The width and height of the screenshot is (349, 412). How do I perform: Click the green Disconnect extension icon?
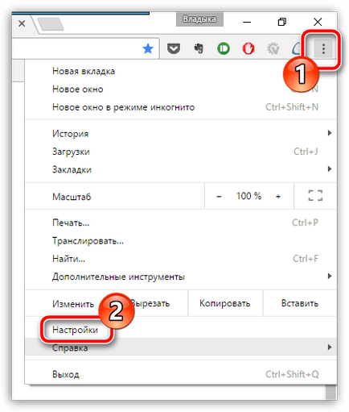224,48
